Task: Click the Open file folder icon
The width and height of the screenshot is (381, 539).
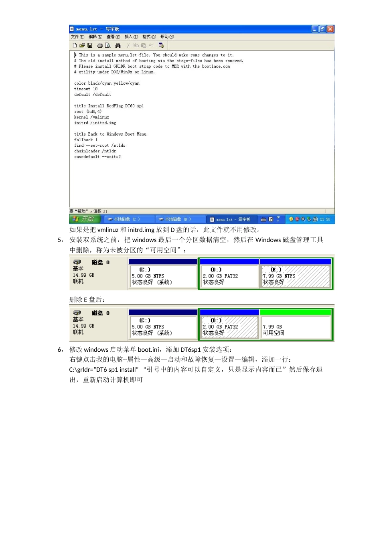Action: (x=82, y=45)
